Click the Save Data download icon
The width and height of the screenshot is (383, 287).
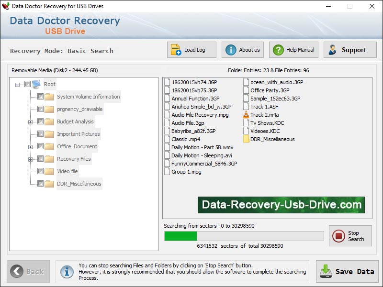326,271
